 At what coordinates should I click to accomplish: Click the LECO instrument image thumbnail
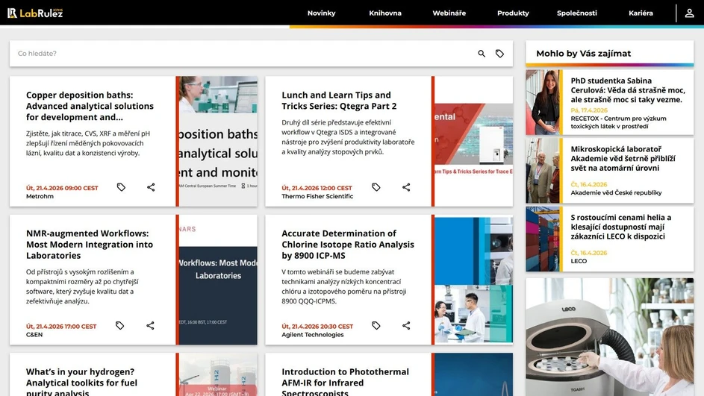[x=609, y=337]
